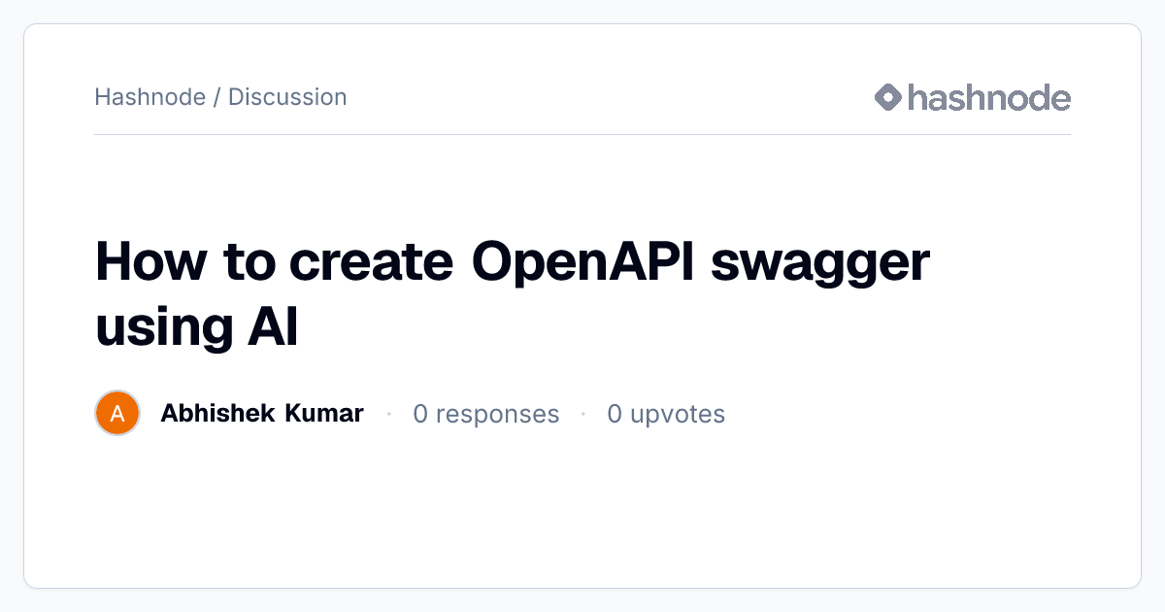Click the Hashnode logo at top right
The width and height of the screenshot is (1165, 612).
pos(972,97)
